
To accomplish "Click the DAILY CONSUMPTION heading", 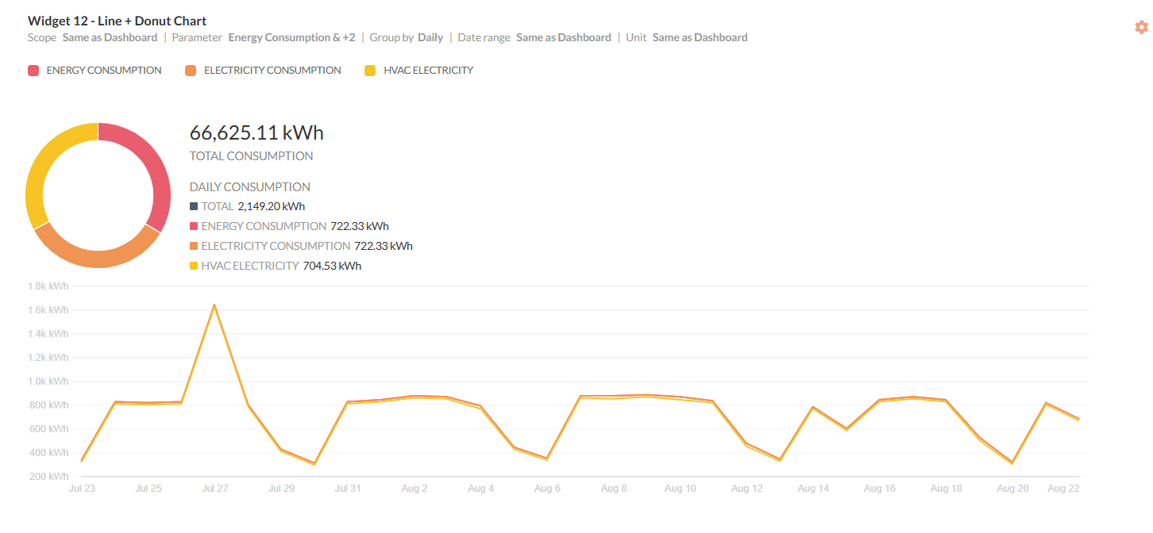I will (249, 187).
